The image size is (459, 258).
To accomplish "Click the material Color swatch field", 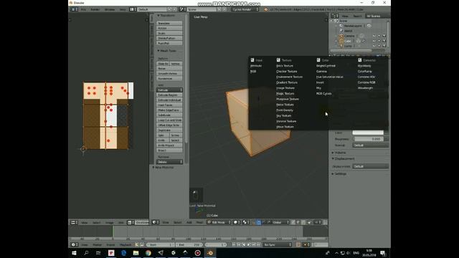I will 368,133.
